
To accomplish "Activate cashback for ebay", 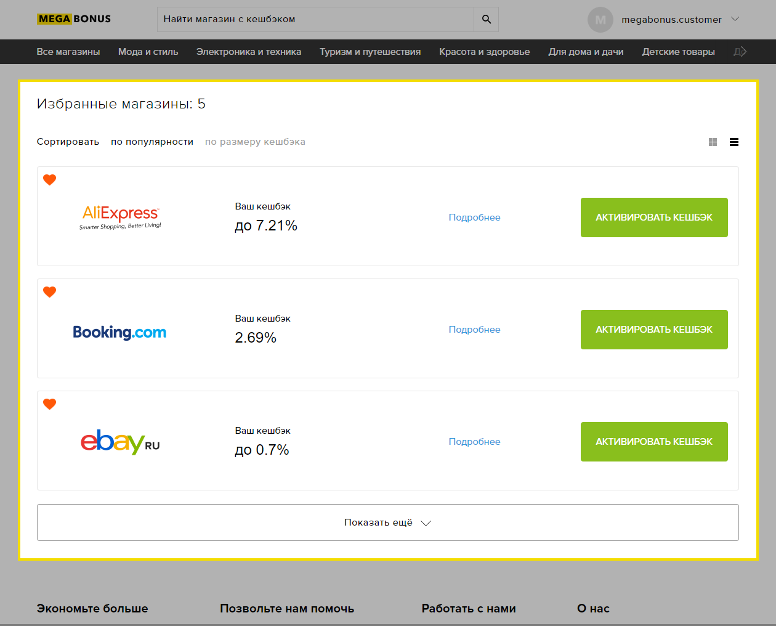I will pos(654,442).
